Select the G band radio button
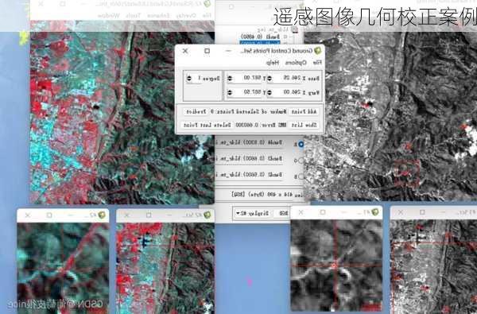This screenshot has height=314, width=477. tap(301, 160)
